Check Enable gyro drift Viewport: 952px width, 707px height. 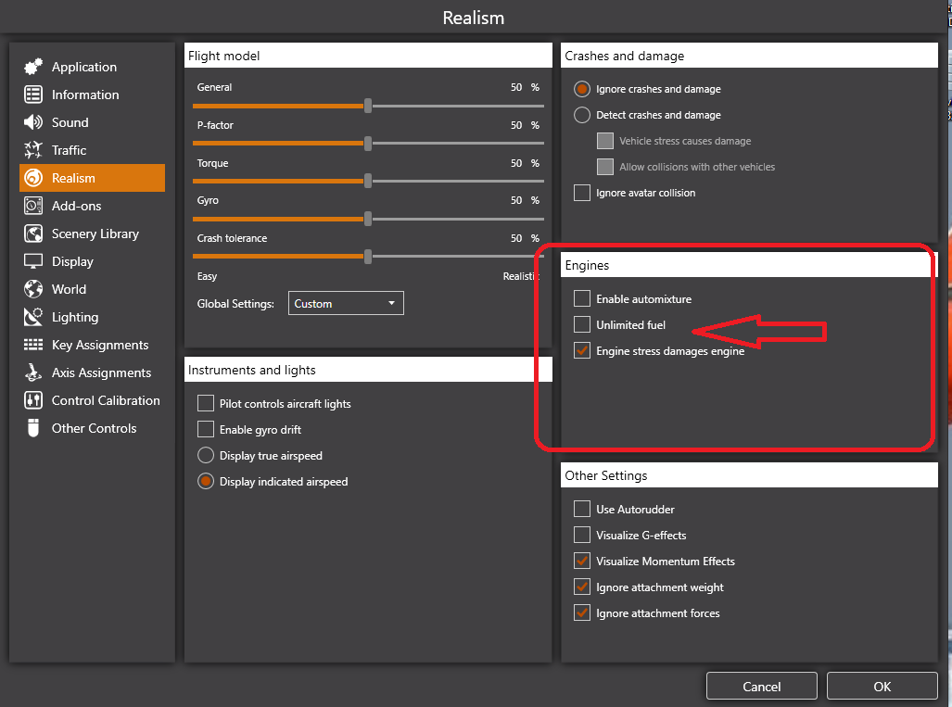point(206,429)
